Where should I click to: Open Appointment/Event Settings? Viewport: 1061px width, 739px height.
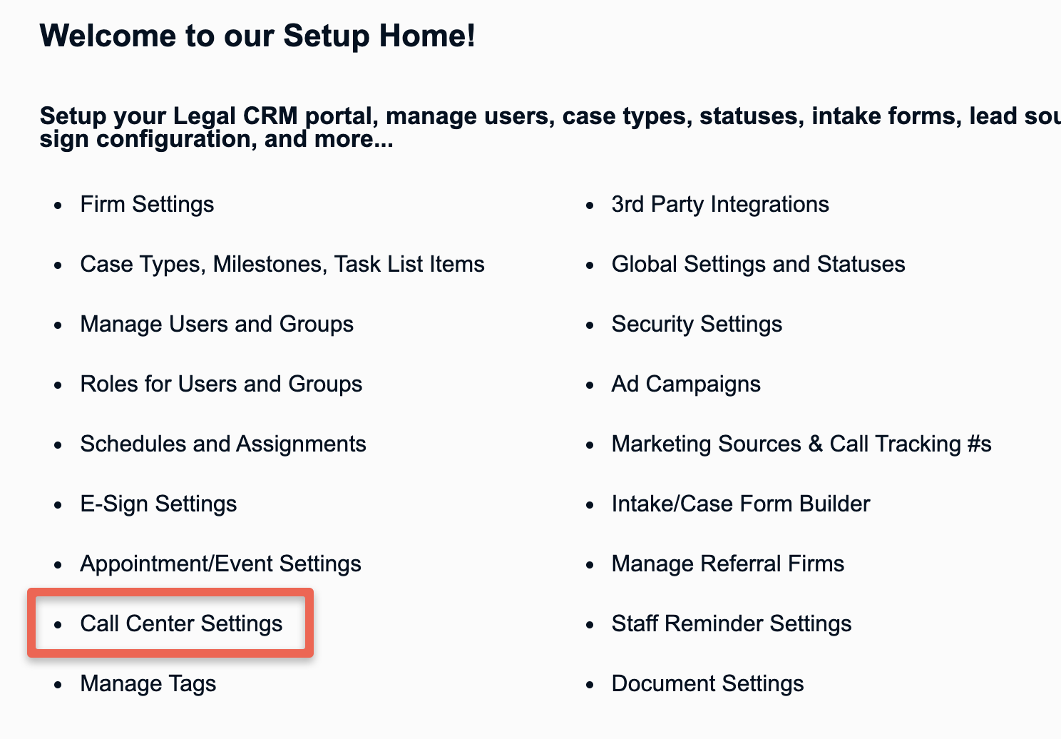pos(220,564)
